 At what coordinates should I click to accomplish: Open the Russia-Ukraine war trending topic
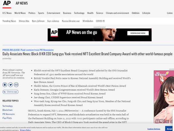(x=71, y=21)
